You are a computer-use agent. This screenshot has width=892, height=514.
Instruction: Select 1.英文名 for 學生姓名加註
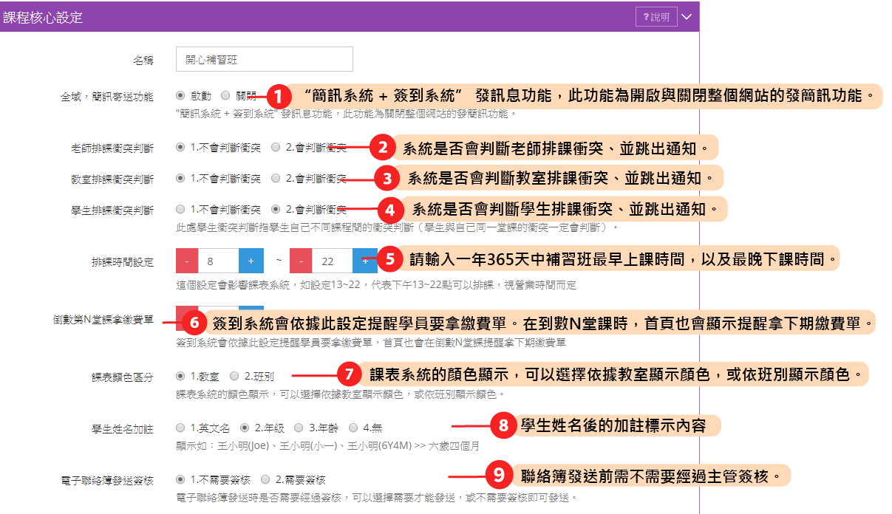click(x=181, y=428)
